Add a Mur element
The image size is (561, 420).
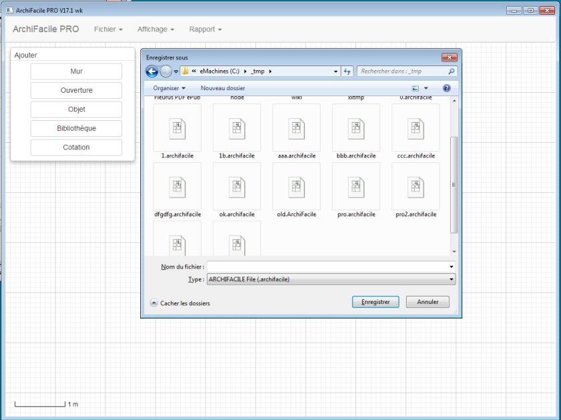[76, 71]
